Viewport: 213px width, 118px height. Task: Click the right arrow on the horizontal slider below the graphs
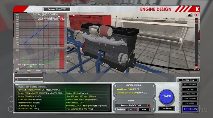(42, 79)
